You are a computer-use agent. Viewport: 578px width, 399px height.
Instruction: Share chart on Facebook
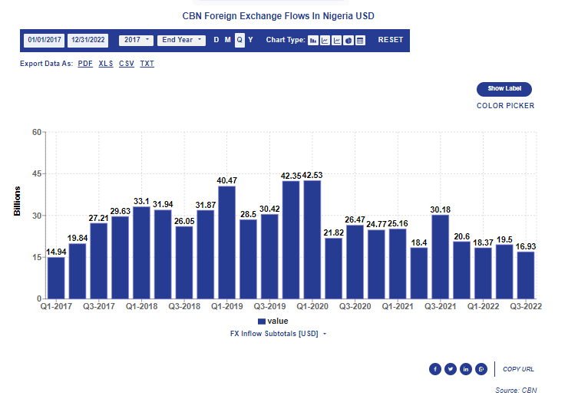coord(435,369)
